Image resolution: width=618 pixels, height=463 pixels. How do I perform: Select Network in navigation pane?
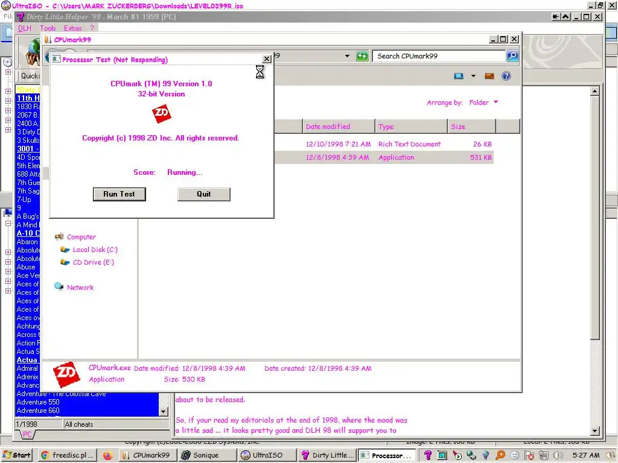coord(80,288)
